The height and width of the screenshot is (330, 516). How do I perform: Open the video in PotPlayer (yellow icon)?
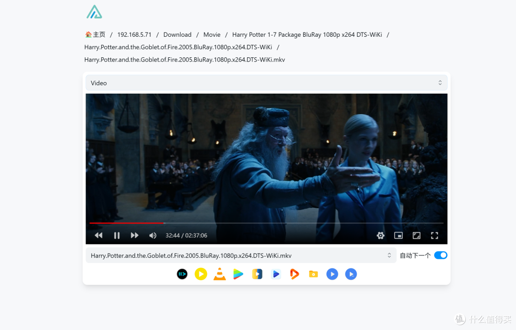[201, 274]
